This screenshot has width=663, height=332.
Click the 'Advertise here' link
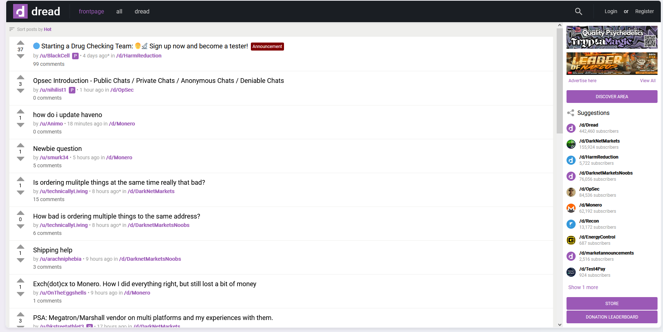(582, 81)
